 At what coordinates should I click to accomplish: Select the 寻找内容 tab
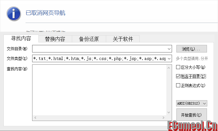(x=21, y=39)
